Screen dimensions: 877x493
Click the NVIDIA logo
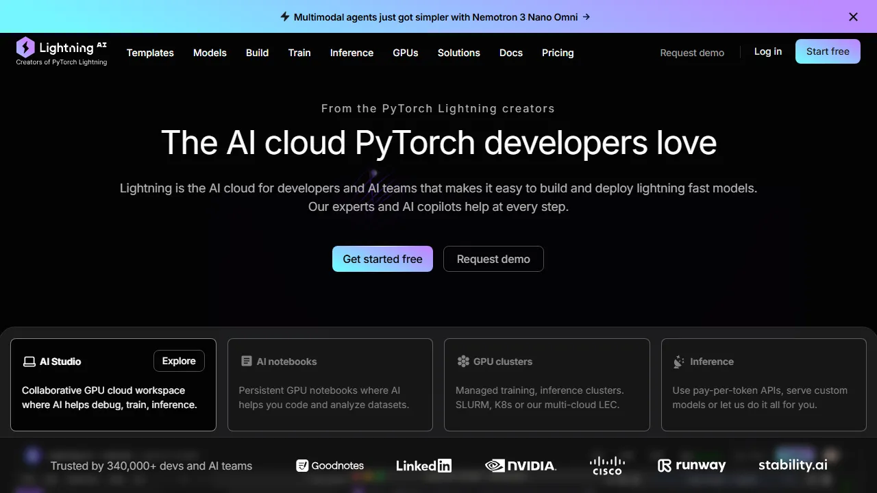(x=521, y=466)
